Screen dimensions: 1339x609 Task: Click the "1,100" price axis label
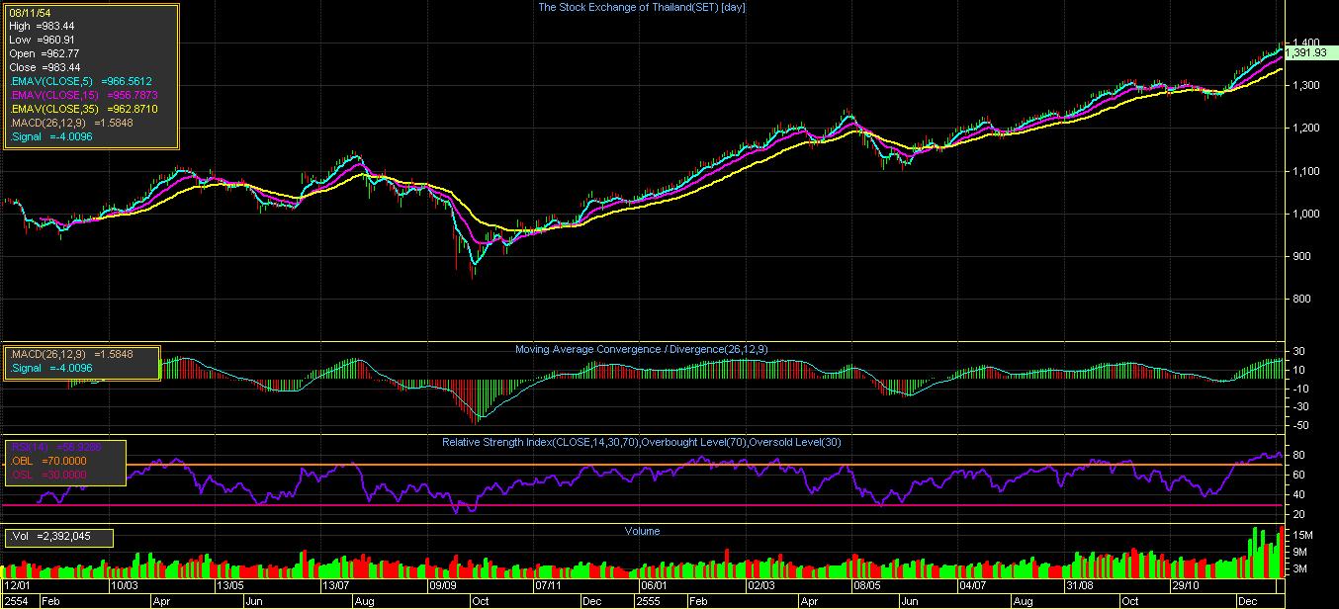(x=1306, y=171)
